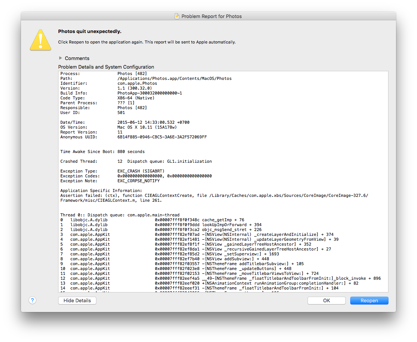Reopen the Photos application
Screen dimensions: 417x342
coord(369,300)
